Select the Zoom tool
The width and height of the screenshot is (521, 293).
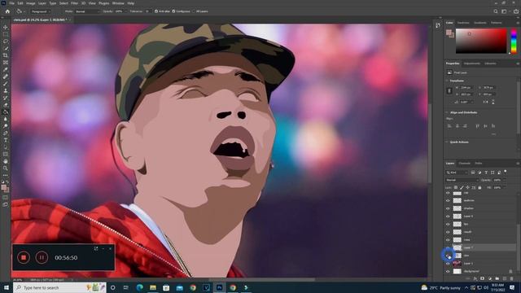[6, 168]
